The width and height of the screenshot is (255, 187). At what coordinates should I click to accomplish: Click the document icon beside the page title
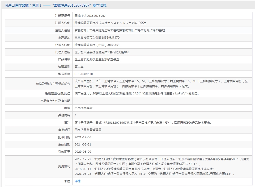pos(6,6)
